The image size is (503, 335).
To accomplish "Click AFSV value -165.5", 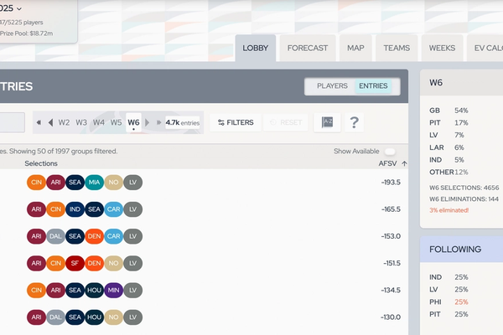I will (x=391, y=209).
